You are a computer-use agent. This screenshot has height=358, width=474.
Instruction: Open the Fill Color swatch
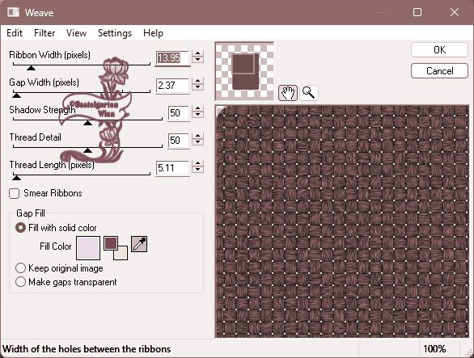coord(88,248)
